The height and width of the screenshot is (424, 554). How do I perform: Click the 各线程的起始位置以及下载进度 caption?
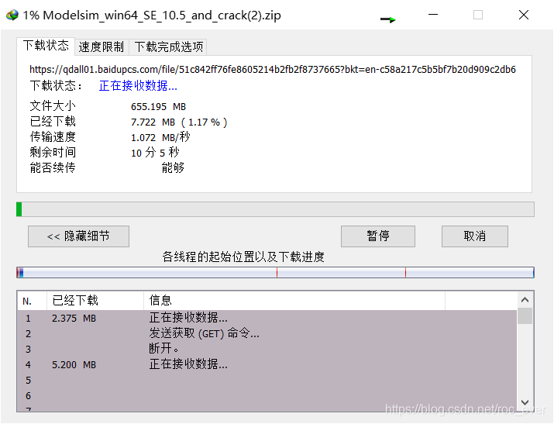[243, 257]
